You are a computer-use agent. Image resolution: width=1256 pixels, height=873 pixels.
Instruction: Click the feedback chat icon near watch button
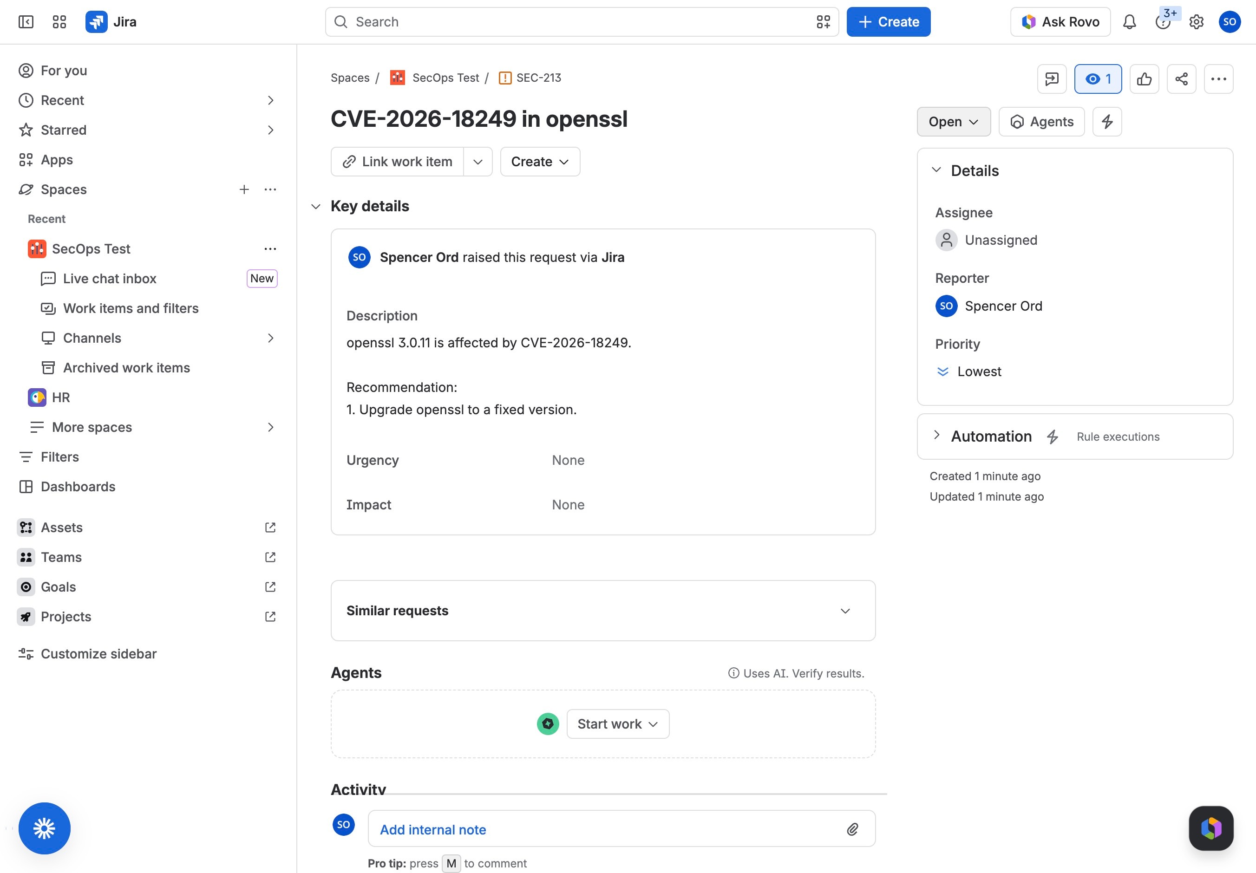pyautogui.click(x=1052, y=79)
